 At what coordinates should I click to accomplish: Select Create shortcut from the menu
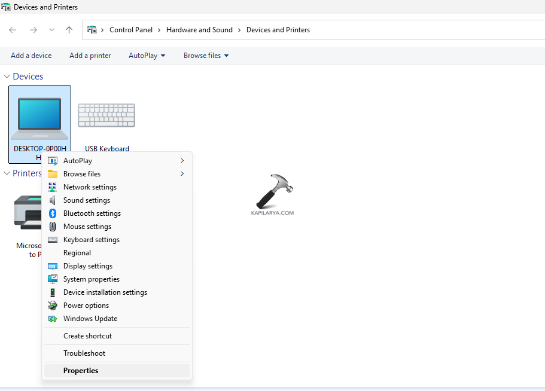[x=87, y=335]
